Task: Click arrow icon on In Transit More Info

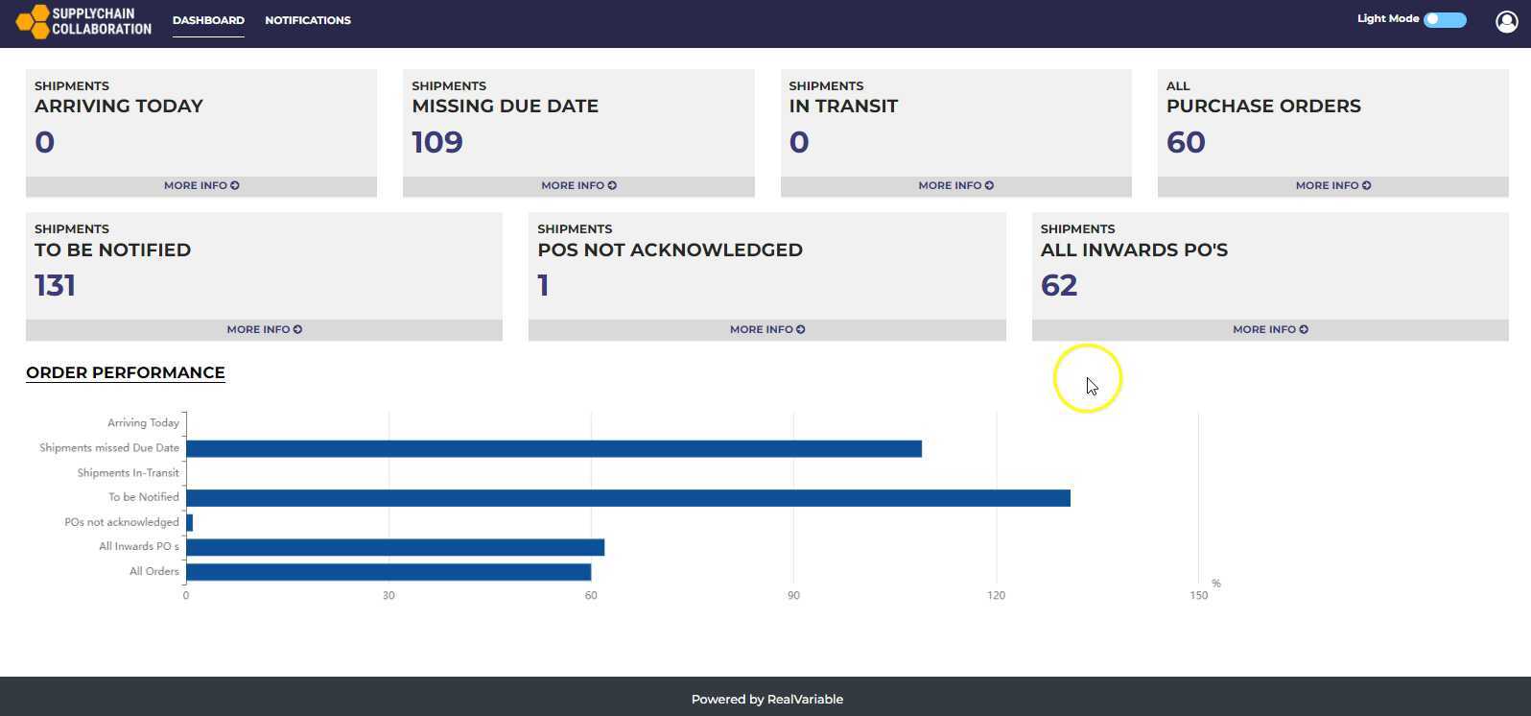Action: pos(989,185)
